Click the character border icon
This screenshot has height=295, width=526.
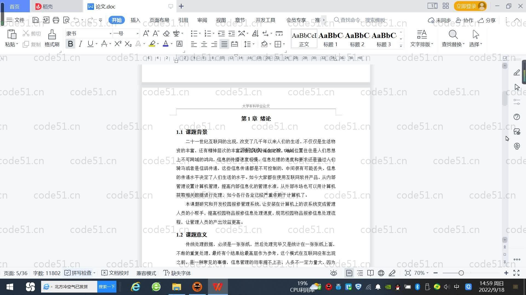click(179, 44)
